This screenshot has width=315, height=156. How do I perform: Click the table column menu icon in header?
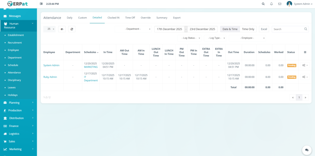[x=305, y=52]
